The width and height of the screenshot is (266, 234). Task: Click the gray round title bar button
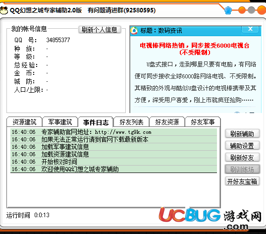click(252, 10)
